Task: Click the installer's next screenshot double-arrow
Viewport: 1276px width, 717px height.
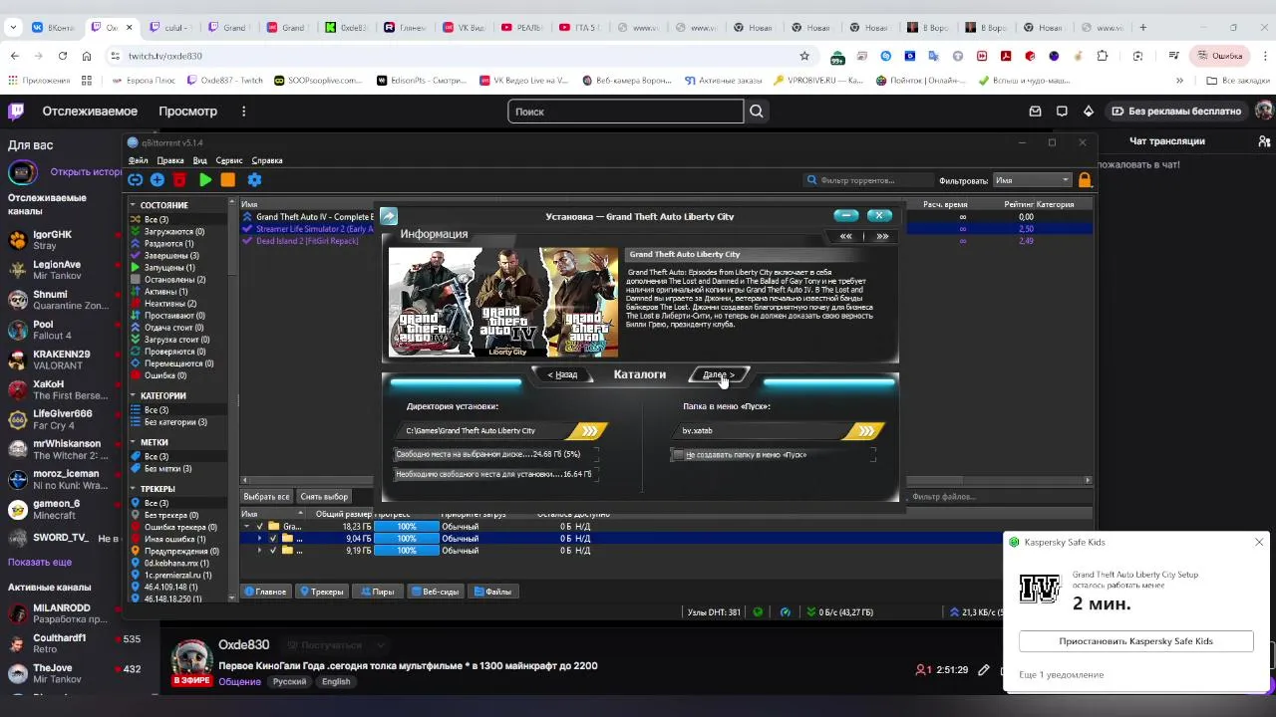Action: coord(882,237)
